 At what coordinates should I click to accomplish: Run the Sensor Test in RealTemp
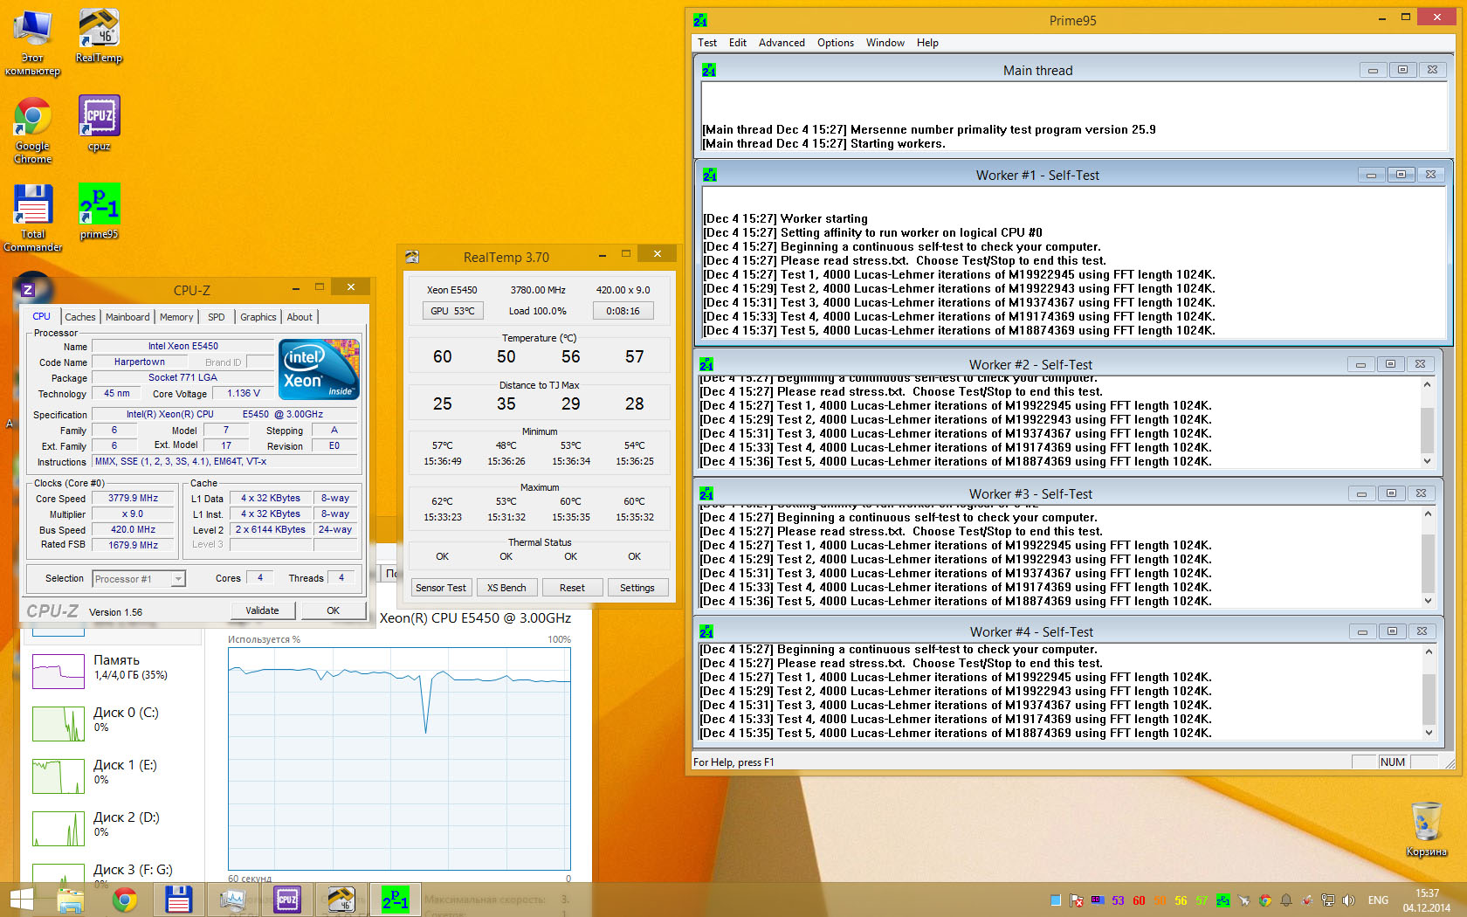point(441,588)
